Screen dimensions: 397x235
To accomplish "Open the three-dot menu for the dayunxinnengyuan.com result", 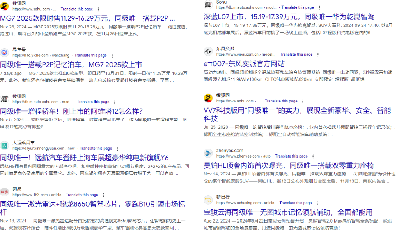I will 117,149.
